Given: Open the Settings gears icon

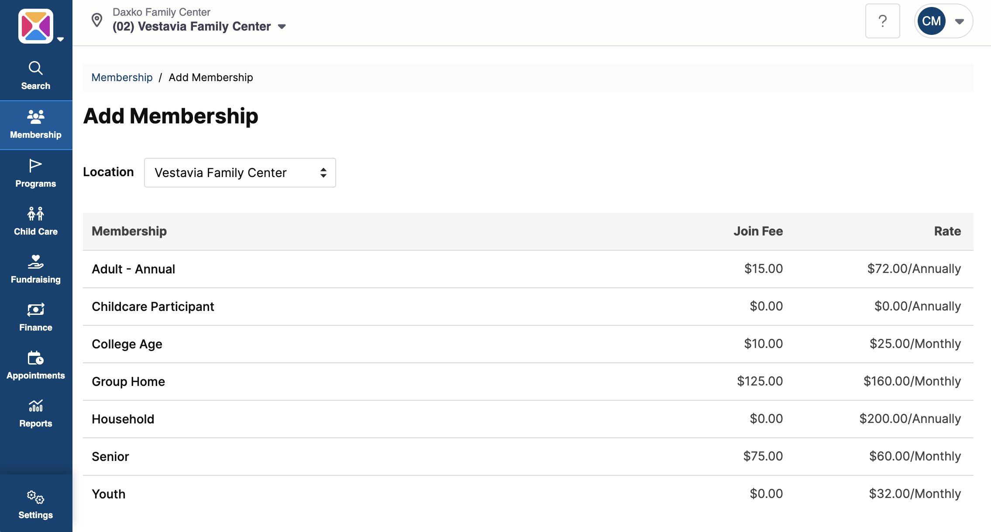Looking at the screenshot, I should [35, 497].
